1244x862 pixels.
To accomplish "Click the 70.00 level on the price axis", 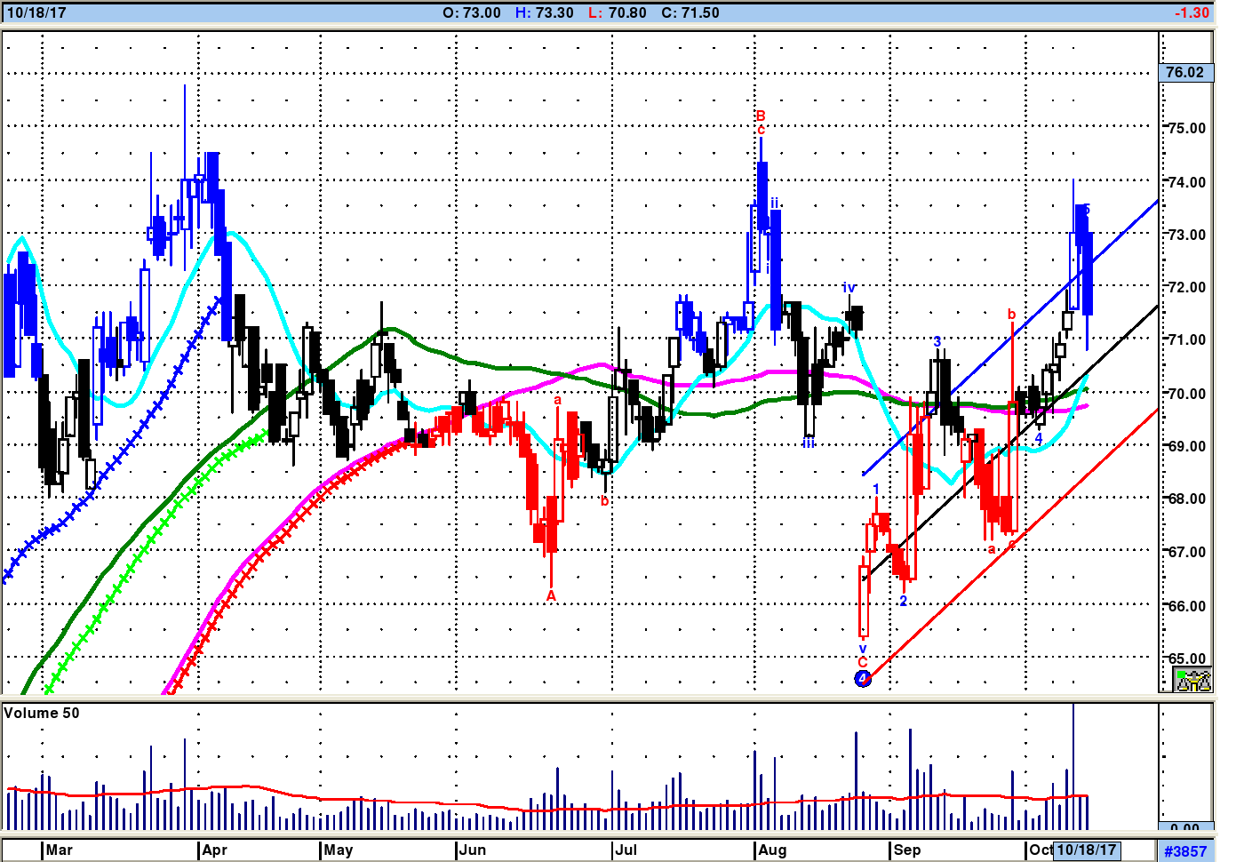I will 1186,393.
